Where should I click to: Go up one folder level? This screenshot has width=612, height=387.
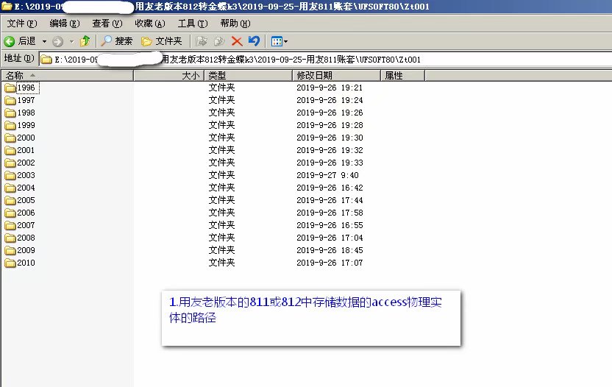[x=85, y=41]
